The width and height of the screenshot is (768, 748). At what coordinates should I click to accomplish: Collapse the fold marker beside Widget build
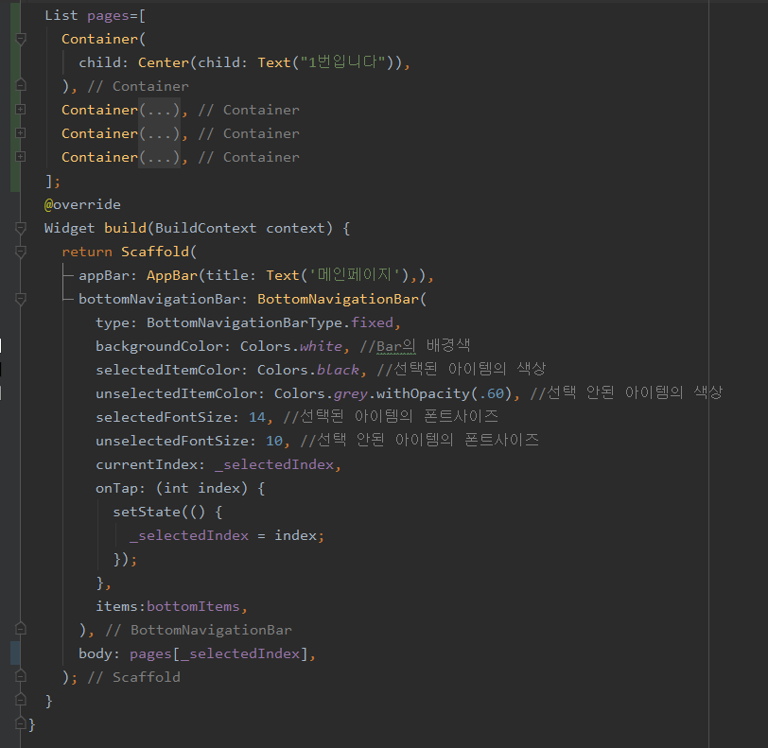(21, 228)
